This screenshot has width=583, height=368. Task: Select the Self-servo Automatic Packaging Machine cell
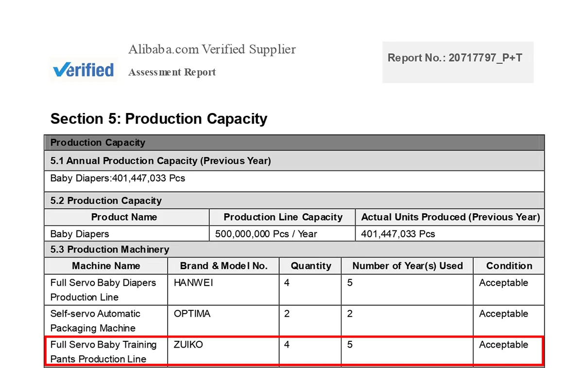click(106, 320)
